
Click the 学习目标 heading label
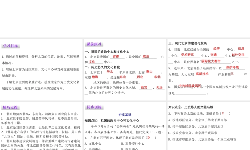click(10, 46)
